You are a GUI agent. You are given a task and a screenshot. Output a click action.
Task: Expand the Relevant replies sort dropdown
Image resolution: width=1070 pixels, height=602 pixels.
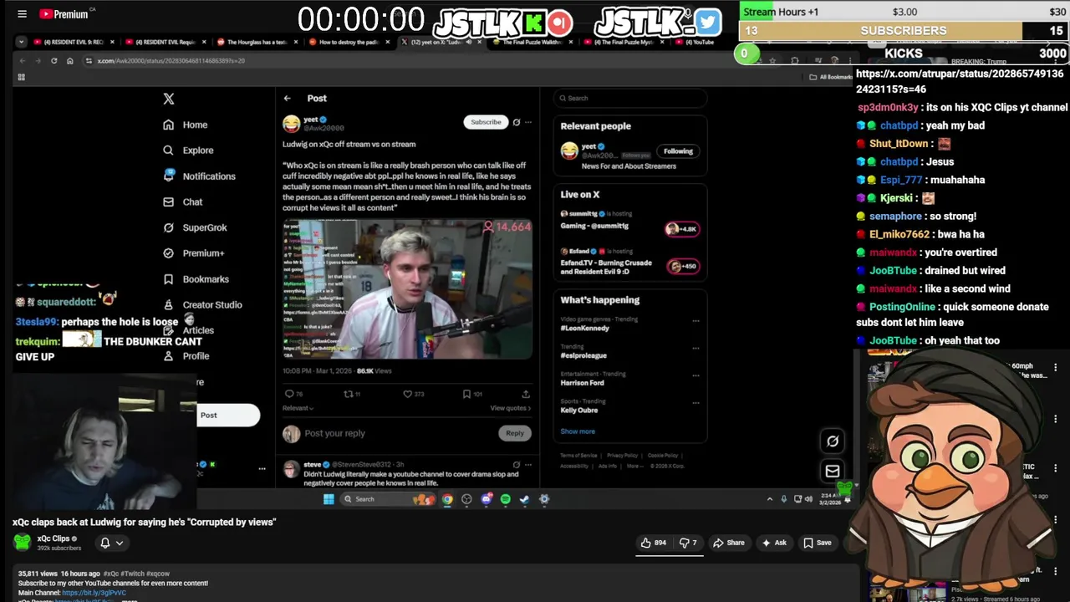pos(298,408)
